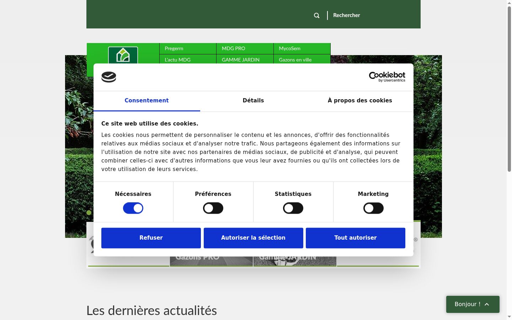Viewport: 512px width, 320px height.
Task: Open the MDG PRO menu item
Action: (x=245, y=48)
